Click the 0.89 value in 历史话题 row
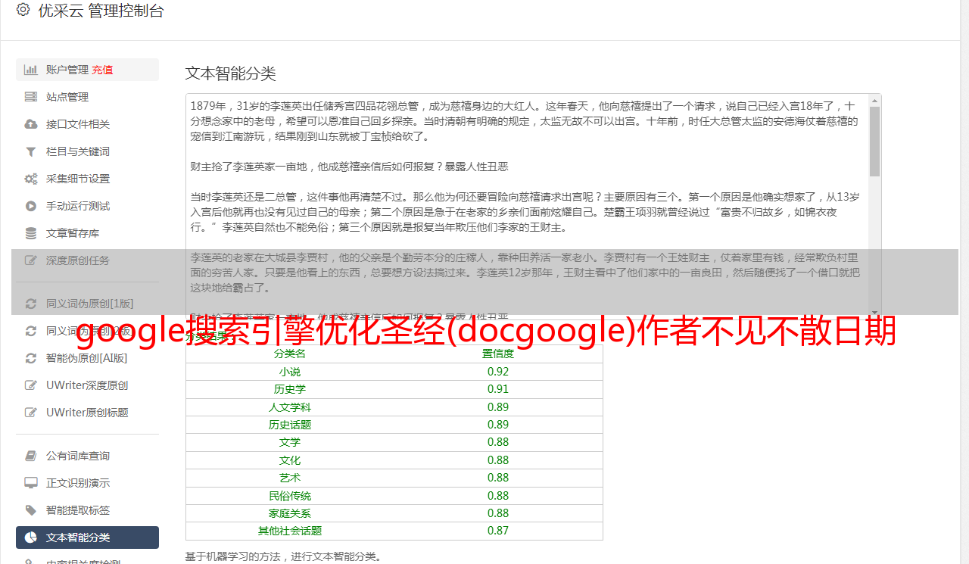The image size is (969, 564). tap(498, 425)
